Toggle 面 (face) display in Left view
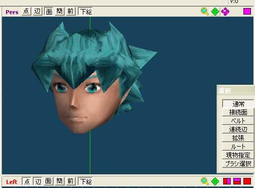The width and height of the screenshot is (255, 188). pyautogui.click(x=48, y=181)
